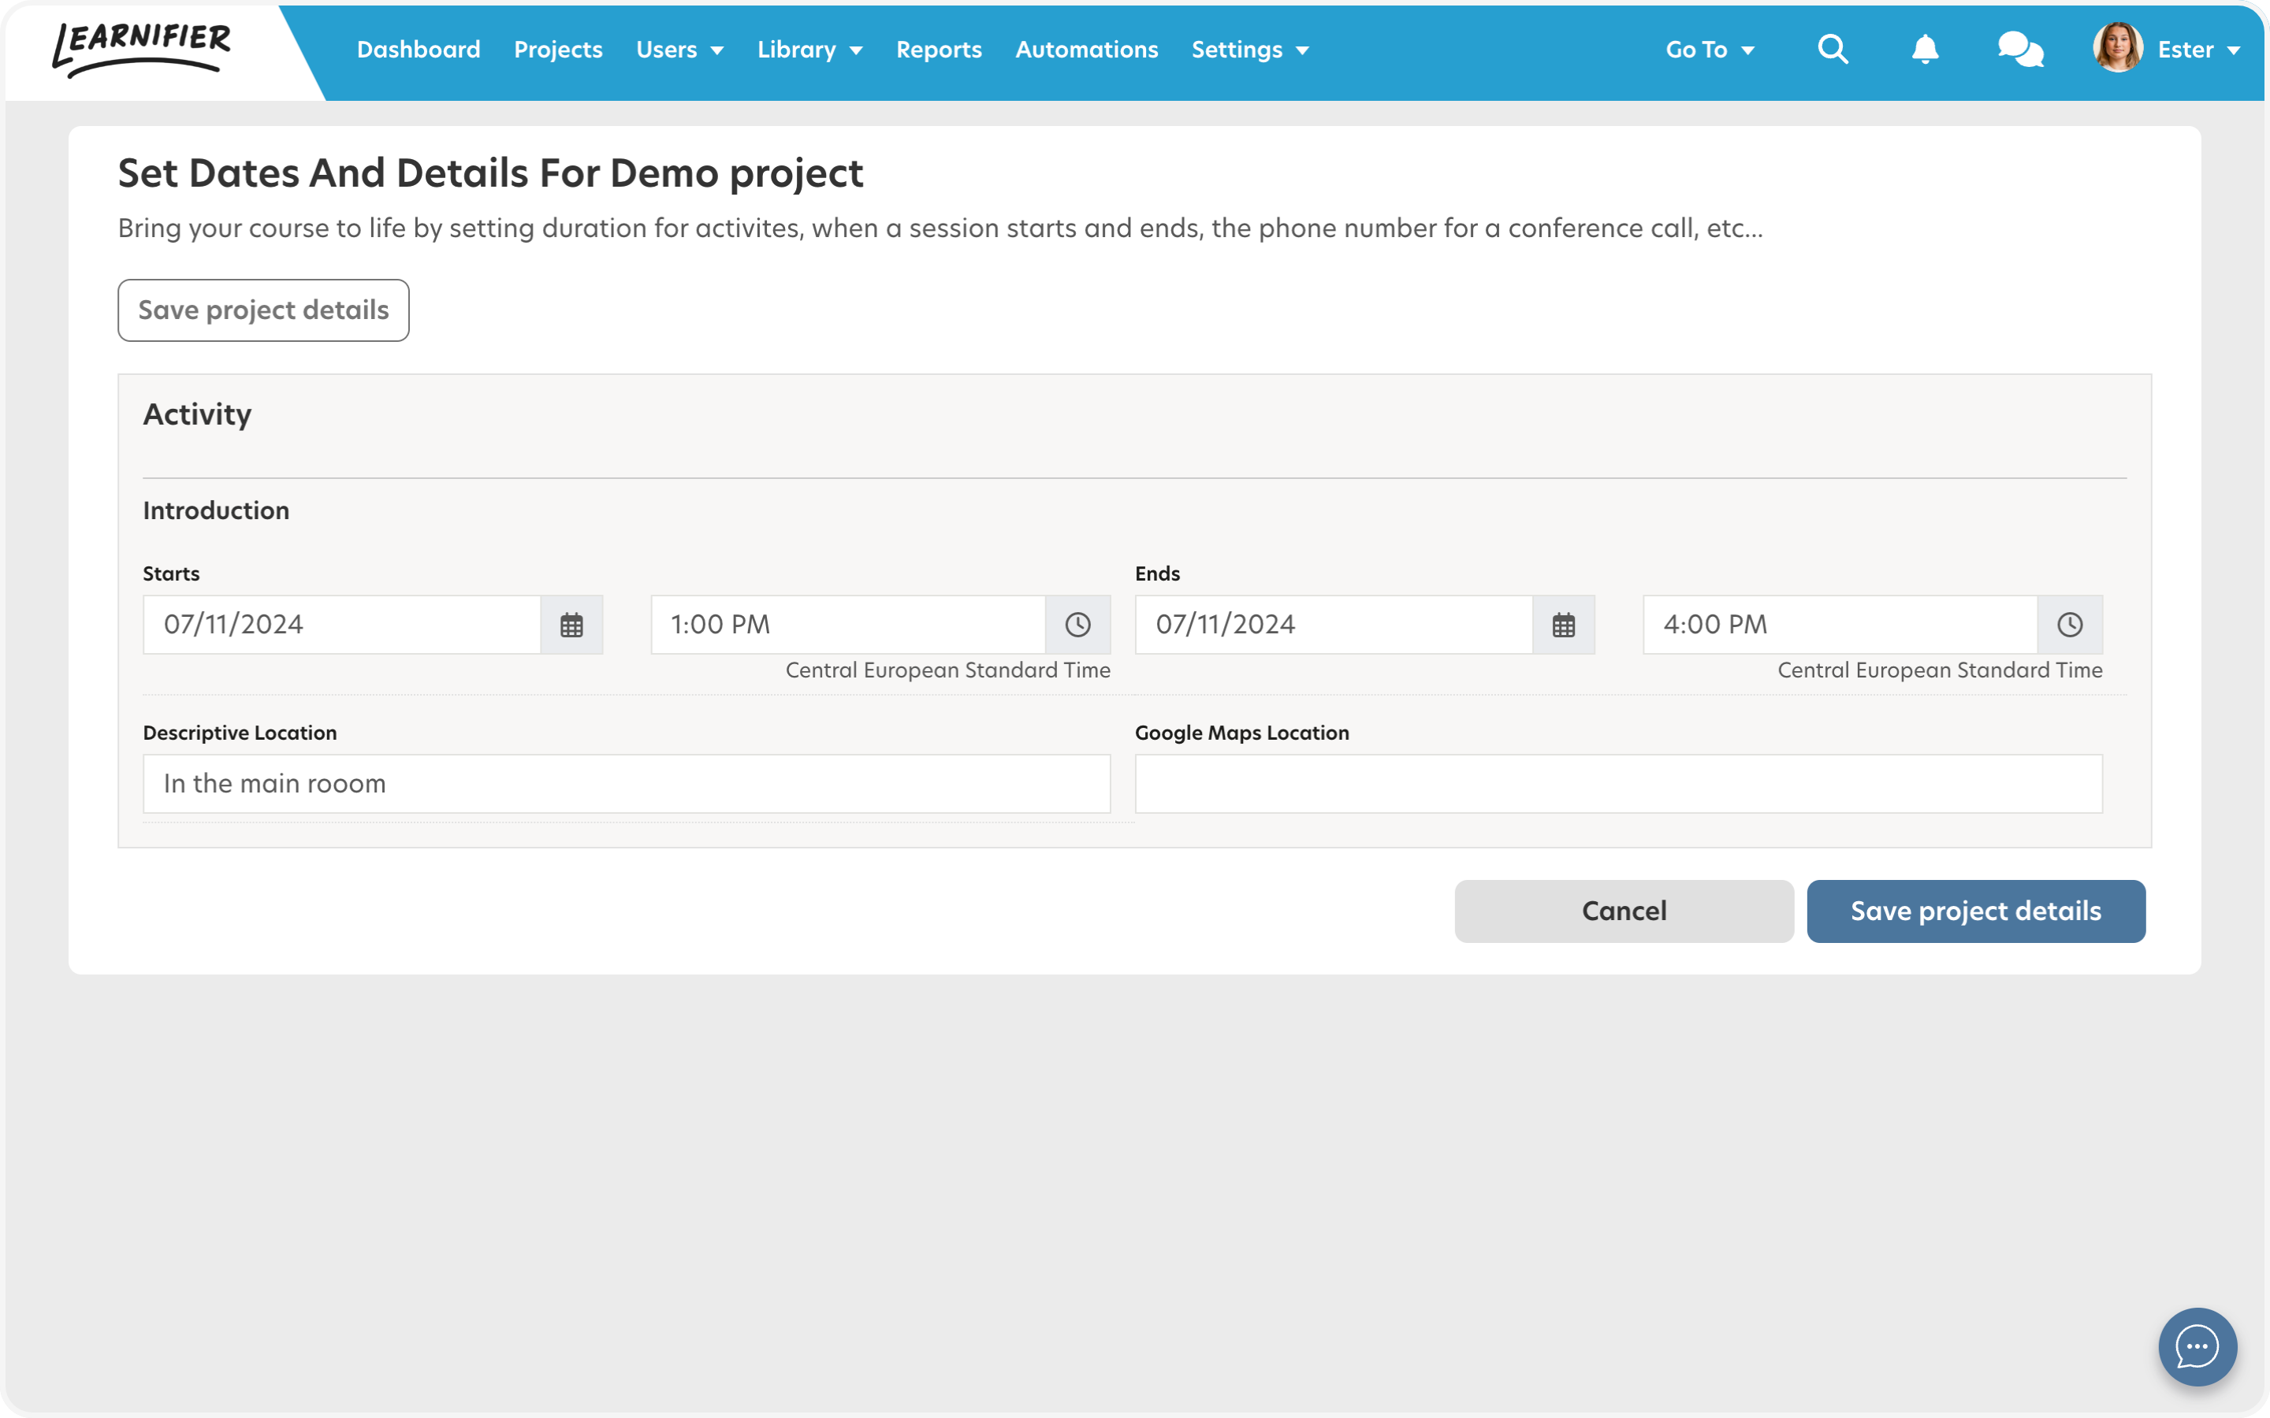Click the Introduction activity heading
2270x1418 pixels.
tap(216, 510)
